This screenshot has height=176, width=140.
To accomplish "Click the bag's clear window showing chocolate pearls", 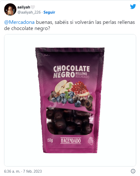I will (69, 121).
